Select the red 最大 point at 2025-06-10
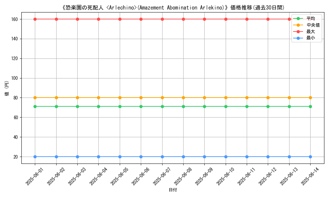The height and width of the screenshot is (197, 329). pos(226,19)
